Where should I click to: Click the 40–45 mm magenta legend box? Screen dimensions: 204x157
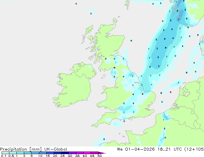point(87,153)
